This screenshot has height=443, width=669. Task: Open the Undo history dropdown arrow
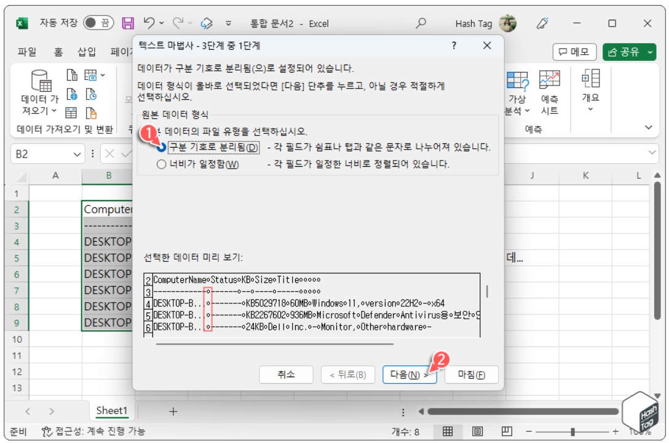pyautogui.click(x=162, y=23)
